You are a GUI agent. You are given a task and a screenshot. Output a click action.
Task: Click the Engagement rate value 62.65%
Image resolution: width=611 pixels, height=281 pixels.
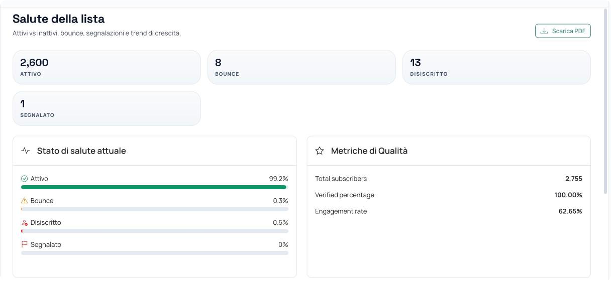click(x=570, y=211)
